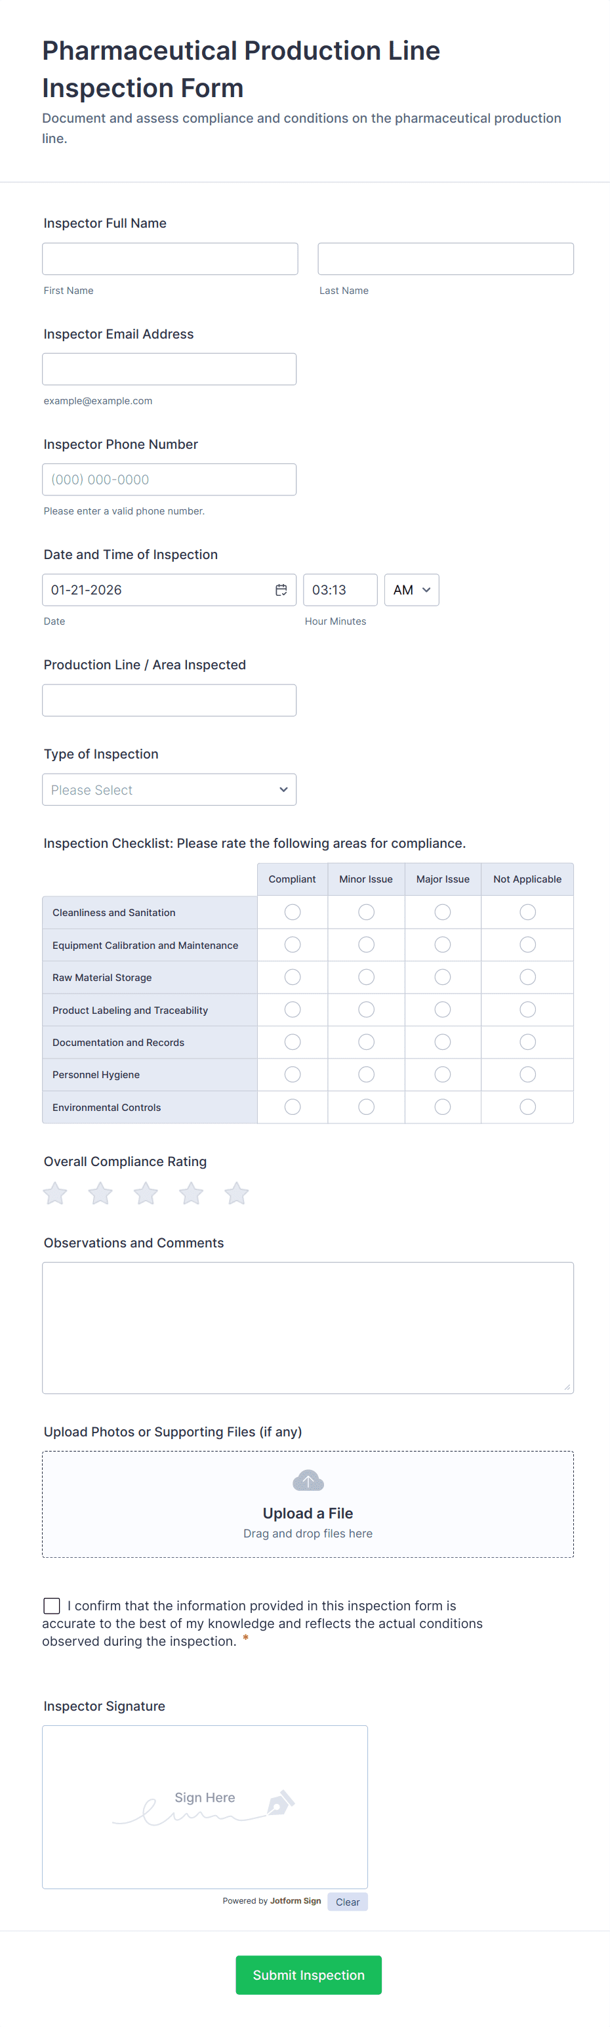Click the Submit Inspection button
This screenshot has width=610, height=2027.
308,1975
